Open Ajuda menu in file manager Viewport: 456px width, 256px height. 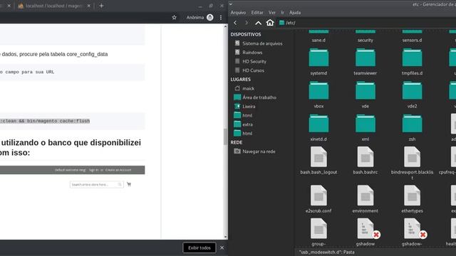(295, 13)
